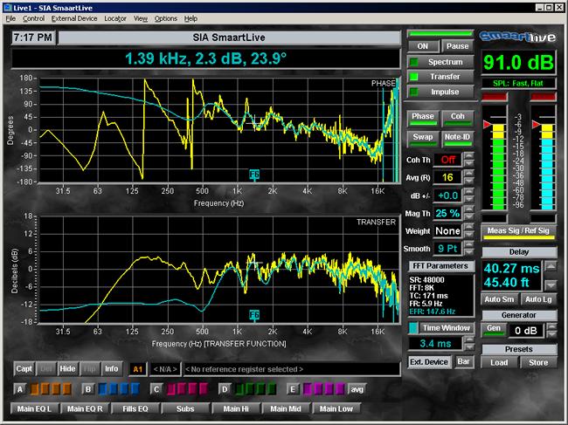Image resolution: width=568 pixels, height=425 pixels.
Task: Click the Time Window button
Action: pos(446,328)
